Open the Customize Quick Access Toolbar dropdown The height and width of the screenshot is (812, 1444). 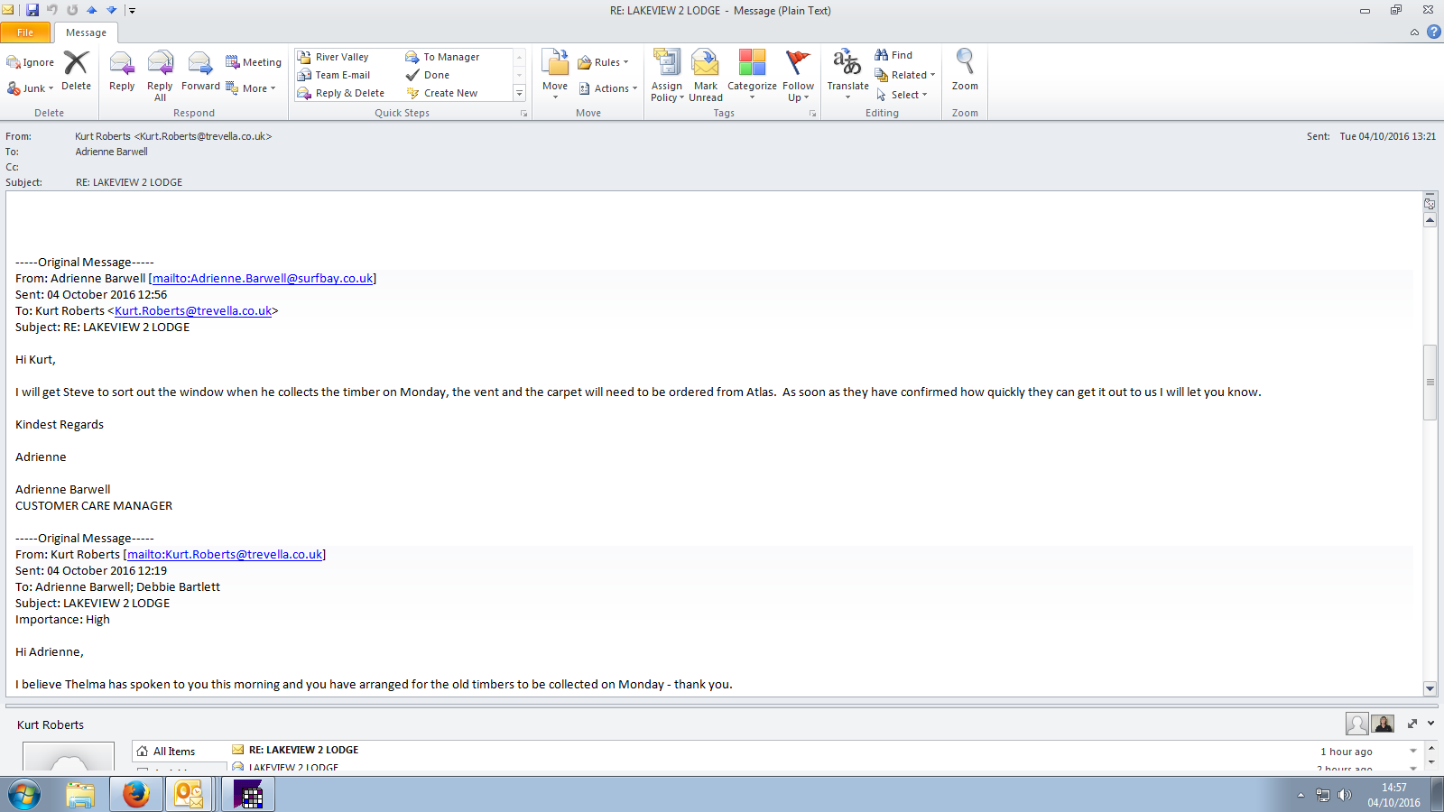pyautogui.click(x=132, y=10)
